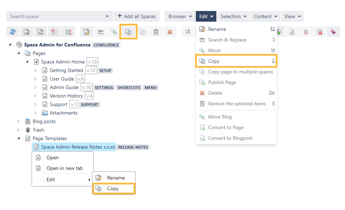Click the pink label tag toolbar icon

point(333,32)
